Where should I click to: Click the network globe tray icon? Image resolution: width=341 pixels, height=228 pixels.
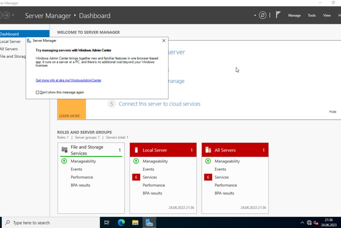point(309,223)
